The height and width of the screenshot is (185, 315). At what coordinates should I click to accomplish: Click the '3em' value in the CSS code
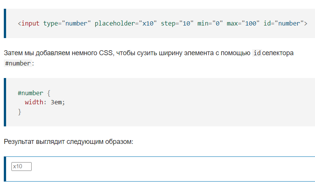[x=56, y=102]
